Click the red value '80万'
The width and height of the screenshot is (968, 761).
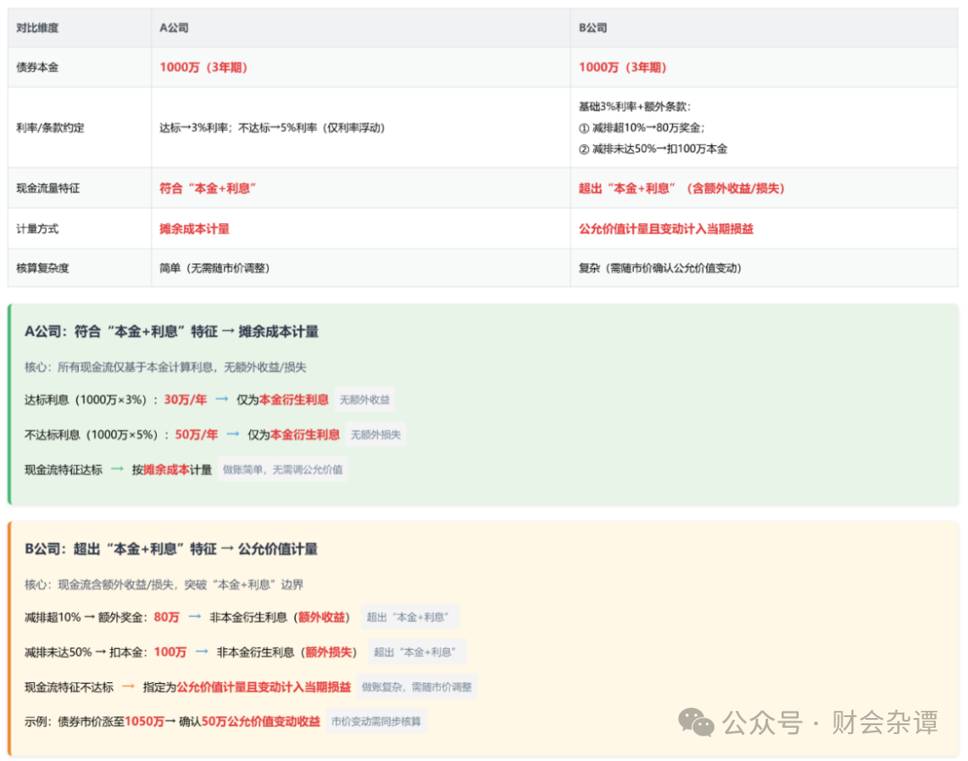click(x=167, y=618)
